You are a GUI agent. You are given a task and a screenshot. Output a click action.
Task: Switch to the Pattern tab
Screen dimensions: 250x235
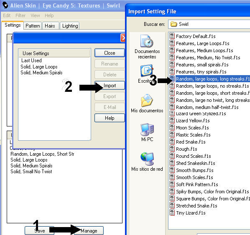(x=33, y=25)
